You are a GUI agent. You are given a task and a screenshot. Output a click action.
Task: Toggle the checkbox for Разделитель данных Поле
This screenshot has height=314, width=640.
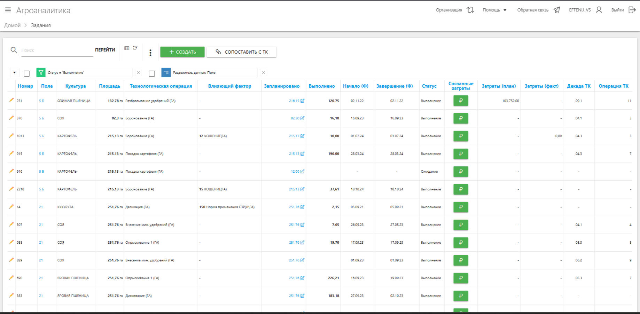tap(152, 73)
